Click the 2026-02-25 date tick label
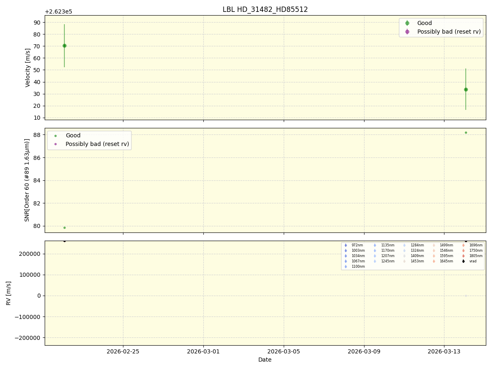This screenshot has height=369, width=492. click(123, 351)
